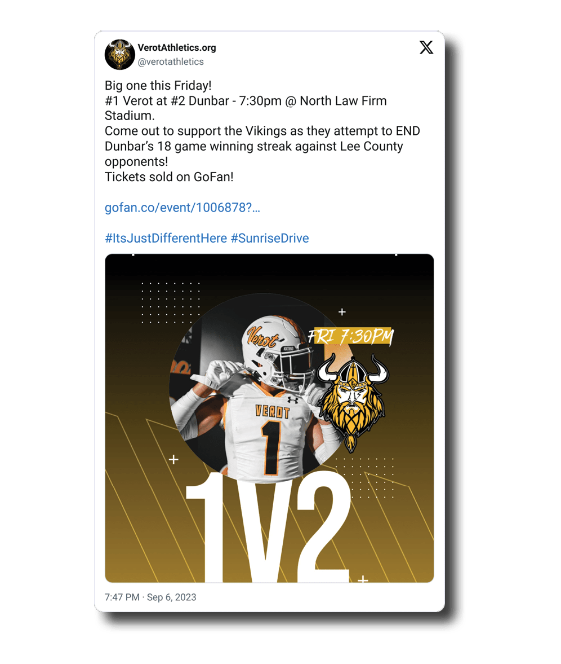
Task: Click the tweet text 'Big one this Friday!'
Action: tap(158, 86)
